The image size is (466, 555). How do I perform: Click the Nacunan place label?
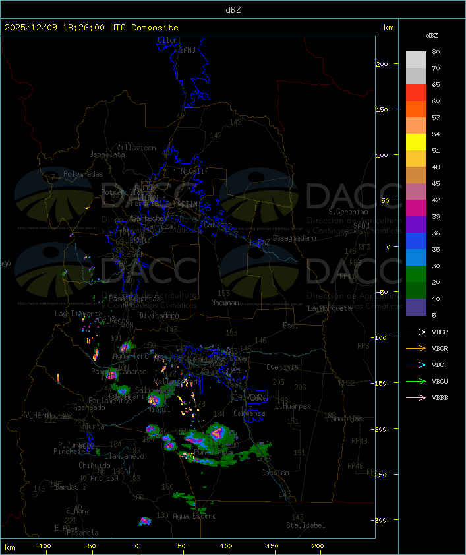point(225,303)
